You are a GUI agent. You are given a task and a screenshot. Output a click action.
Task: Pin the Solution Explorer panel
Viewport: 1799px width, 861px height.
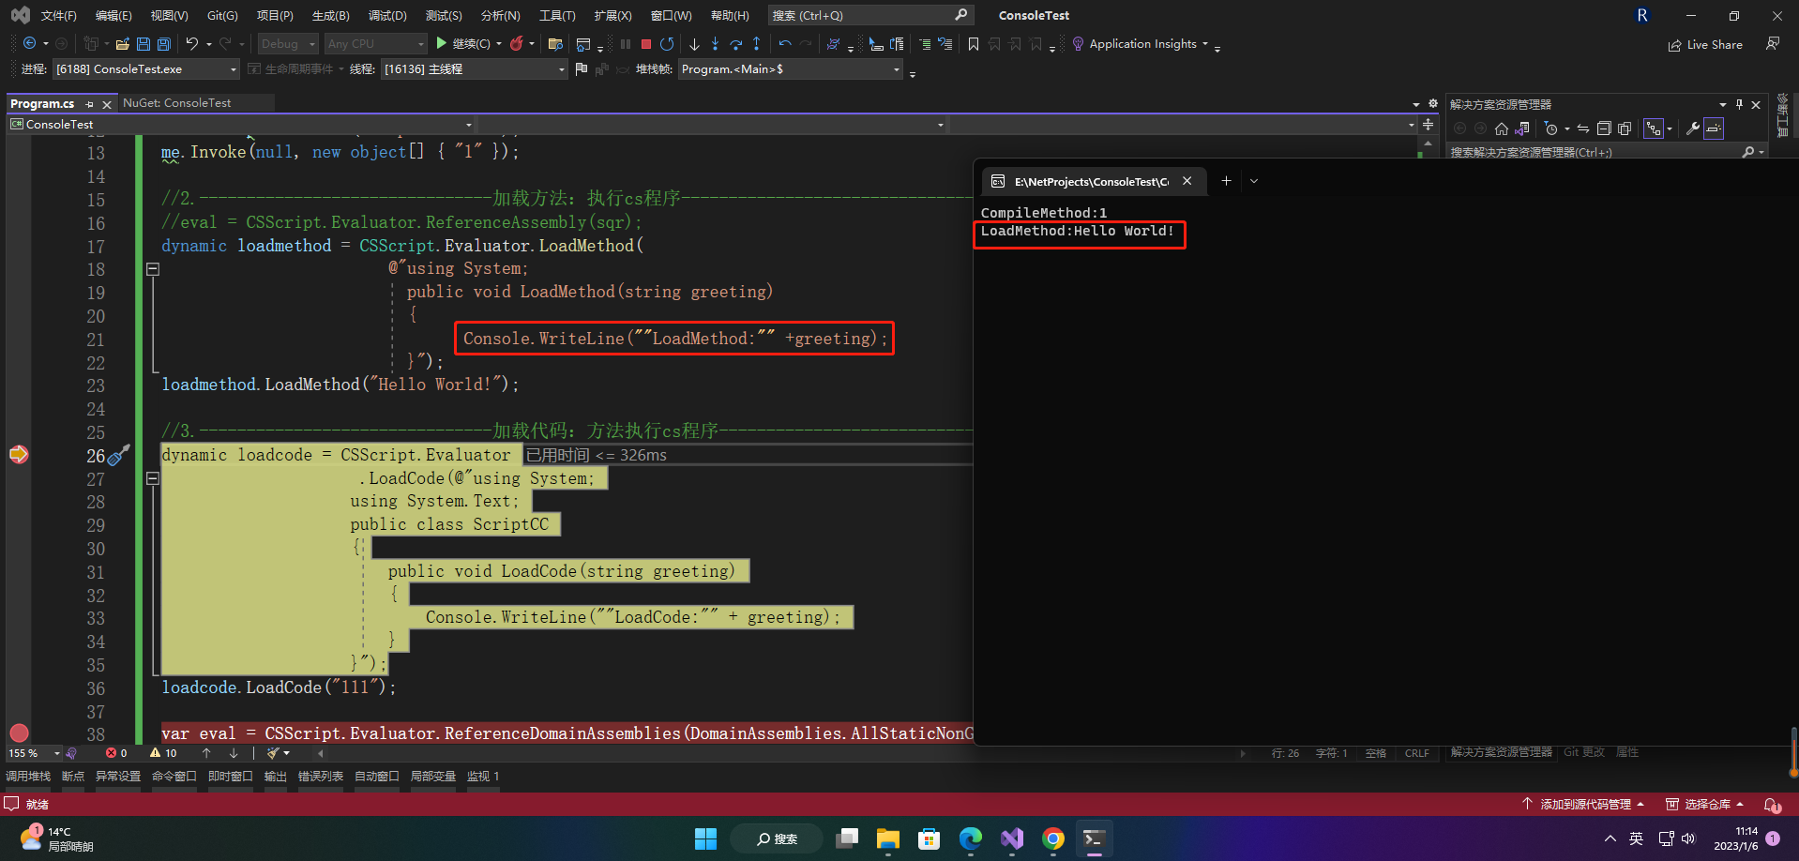coord(1739,104)
